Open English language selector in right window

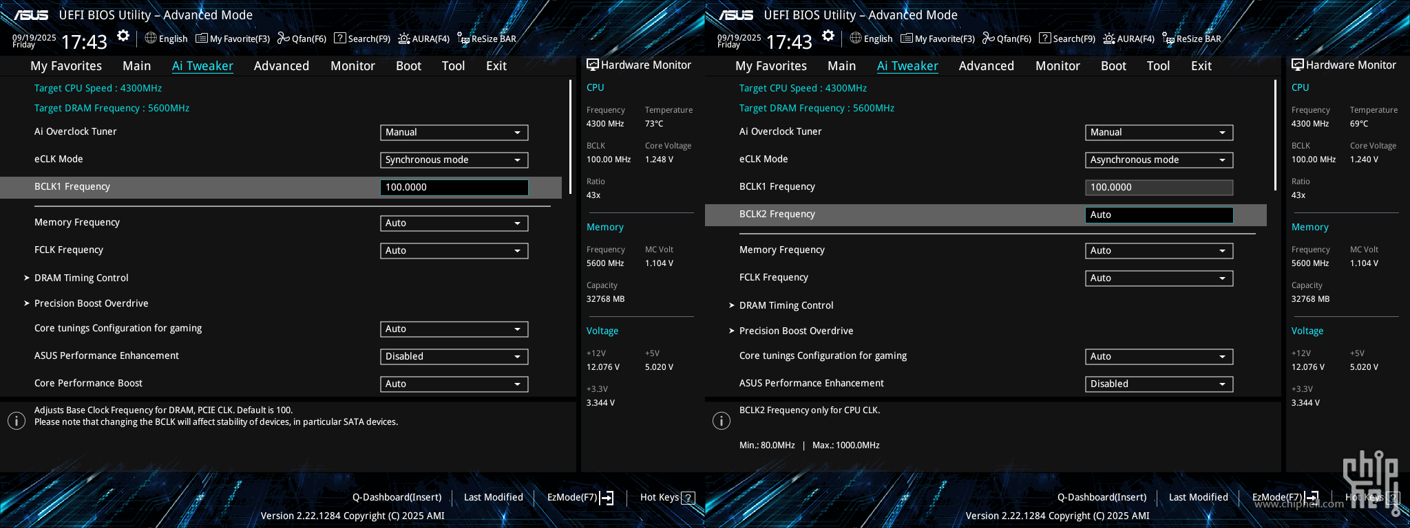coord(871,38)
